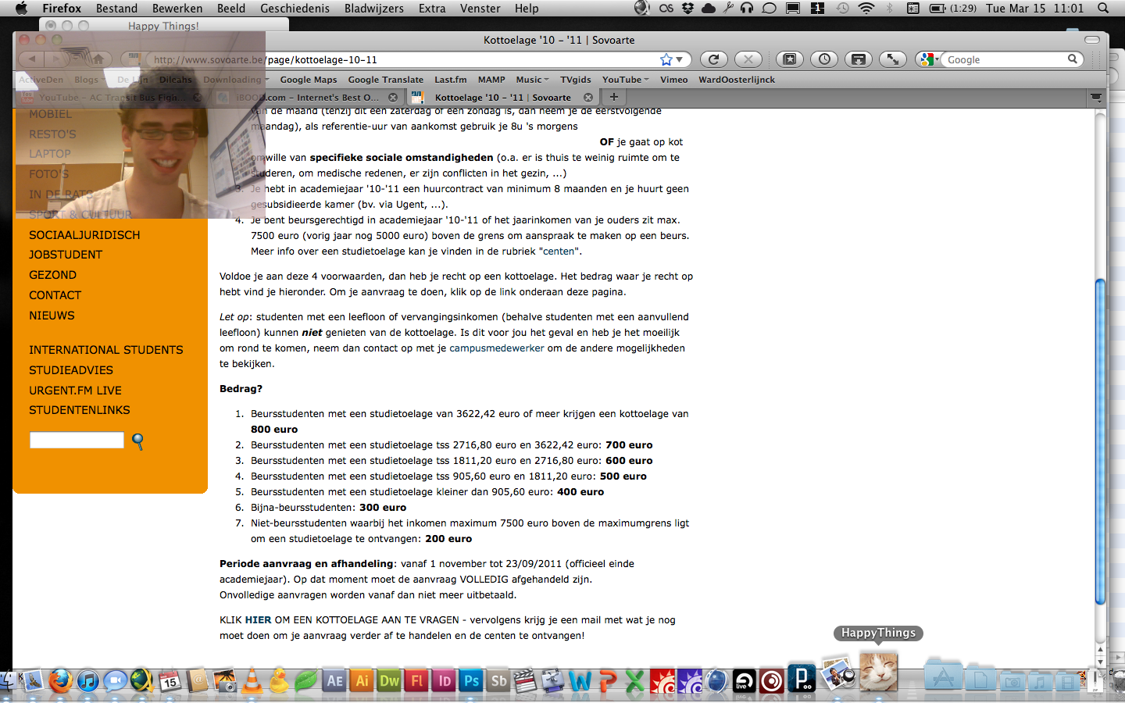Open the Bestand menu
This screenshot has width=1125, height=703.
click(x=116, y=8)
